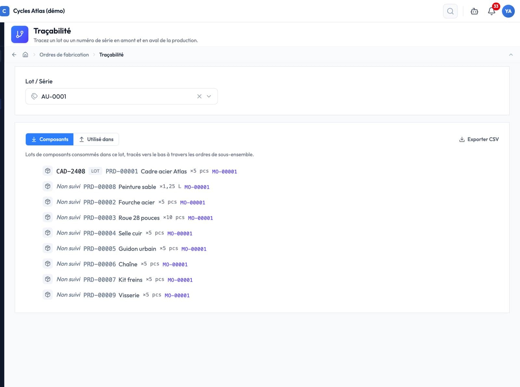
Task: Click the AU-0001 lot input field
Action: tap(122, 96)
